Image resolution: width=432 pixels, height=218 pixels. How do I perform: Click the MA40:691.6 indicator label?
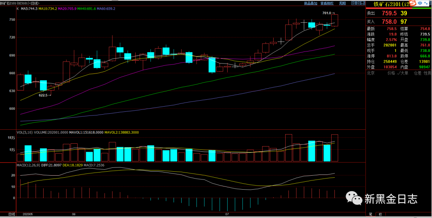[x=86, y=9]
